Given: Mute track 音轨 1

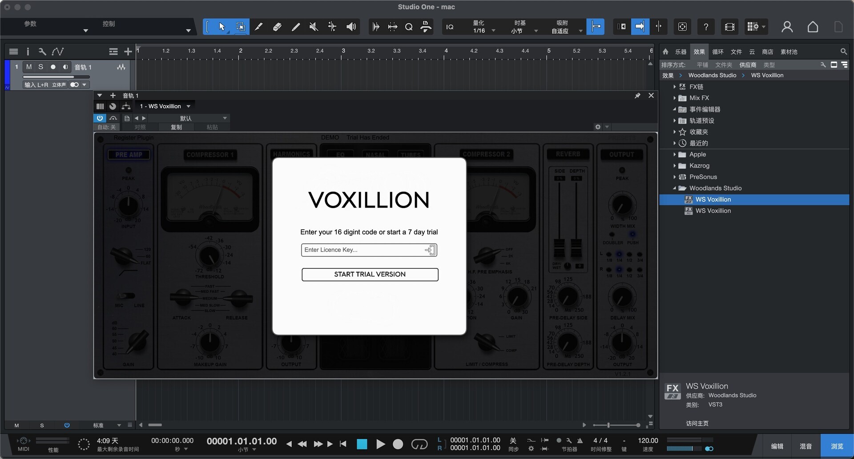Looking at the screenshot, I should (29, 67).
